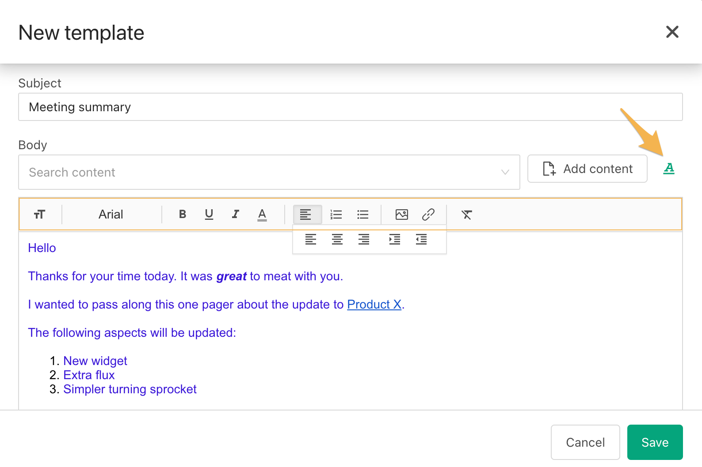Toggle bold formatting
702x467 pixels.
tap(182, 215)
